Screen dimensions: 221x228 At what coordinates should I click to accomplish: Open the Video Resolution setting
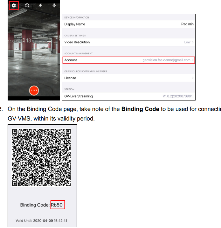pos(129,42)
